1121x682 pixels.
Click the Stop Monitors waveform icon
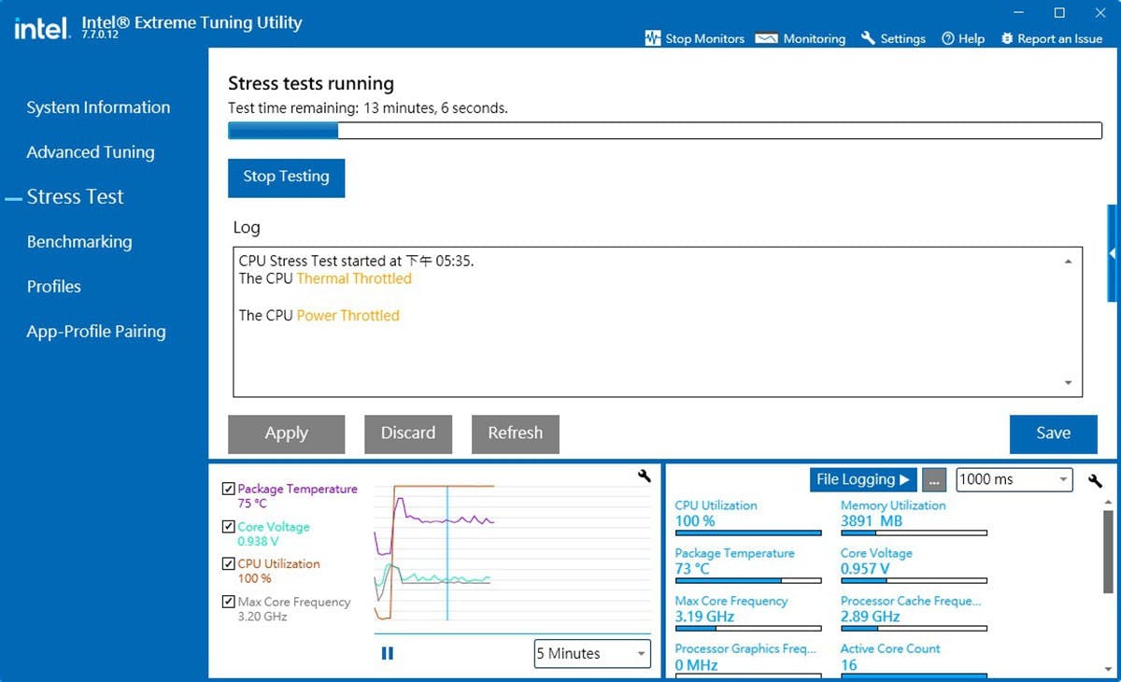(x=653, y=38)
